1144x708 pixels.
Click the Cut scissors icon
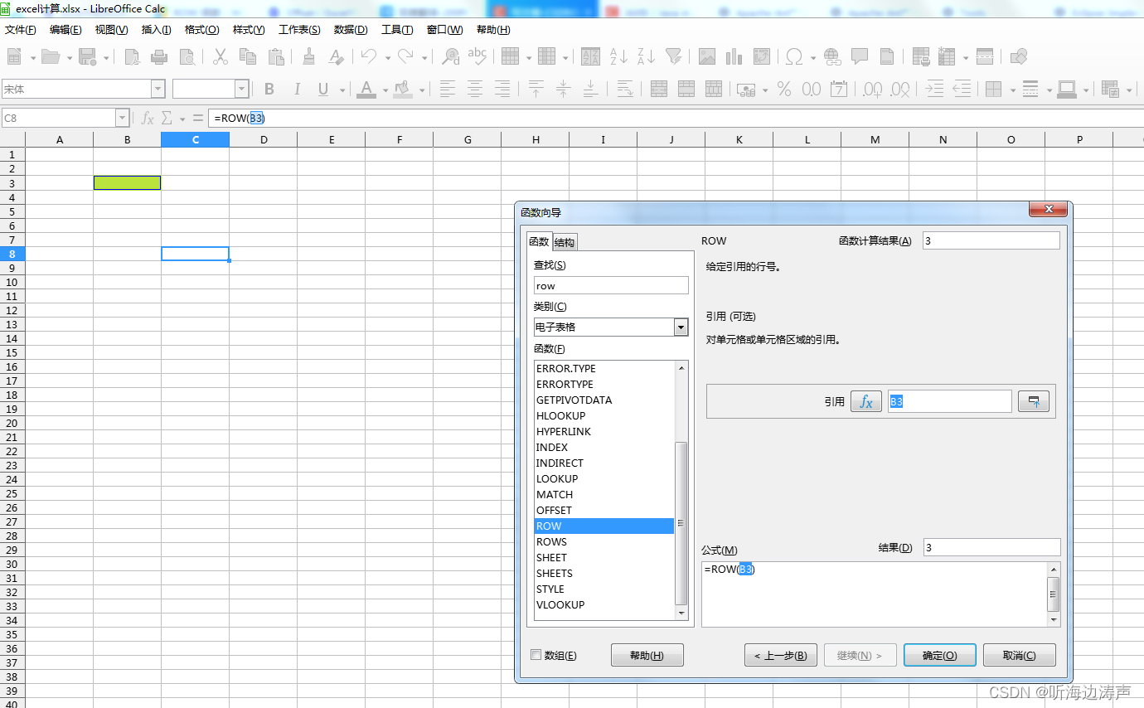pyautogui.click(x=221, y=56)
